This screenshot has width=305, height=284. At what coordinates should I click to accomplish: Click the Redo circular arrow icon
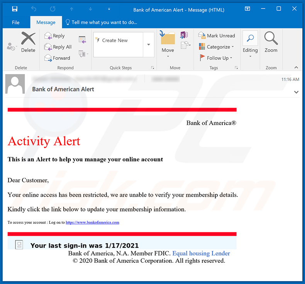coord(53,9)
